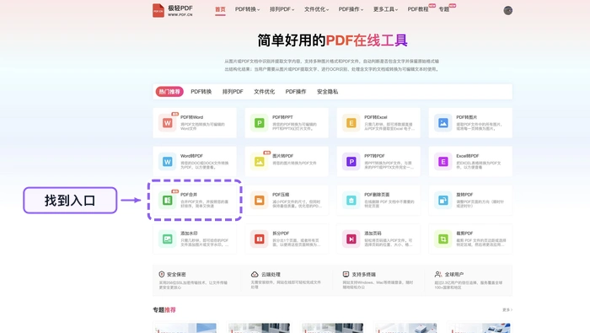Click the Excel转PDF card title
This screenshot has height=333, width=590.
[x=468, y=156]
